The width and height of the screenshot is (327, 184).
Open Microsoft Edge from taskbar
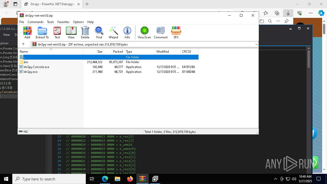point(105,179)
